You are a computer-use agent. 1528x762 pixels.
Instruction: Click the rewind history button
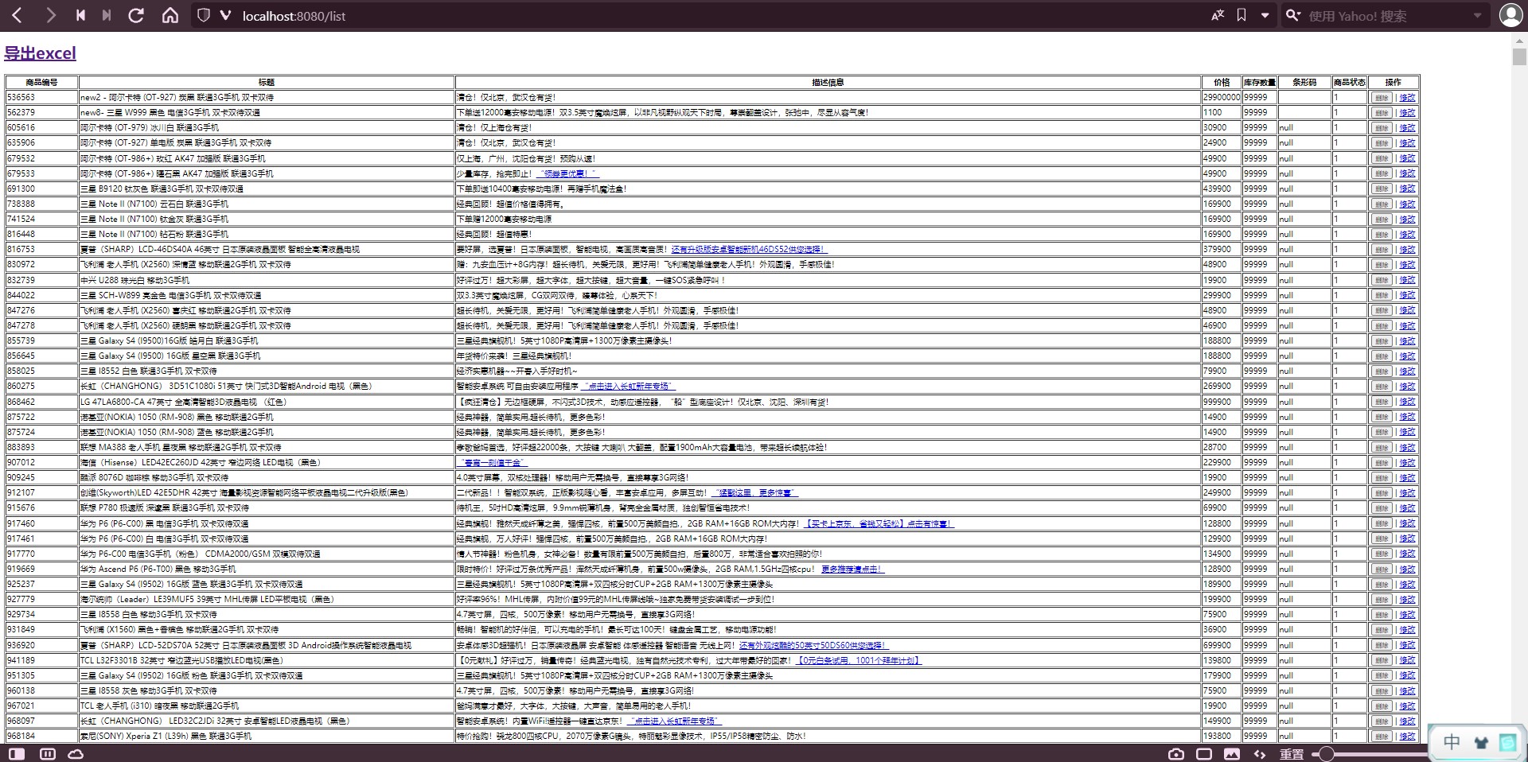click(x=80, y=15)
